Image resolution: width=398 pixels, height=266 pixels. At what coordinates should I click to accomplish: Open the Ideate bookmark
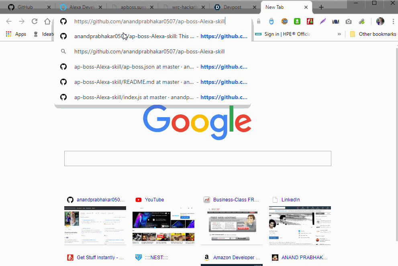[44, 34]
